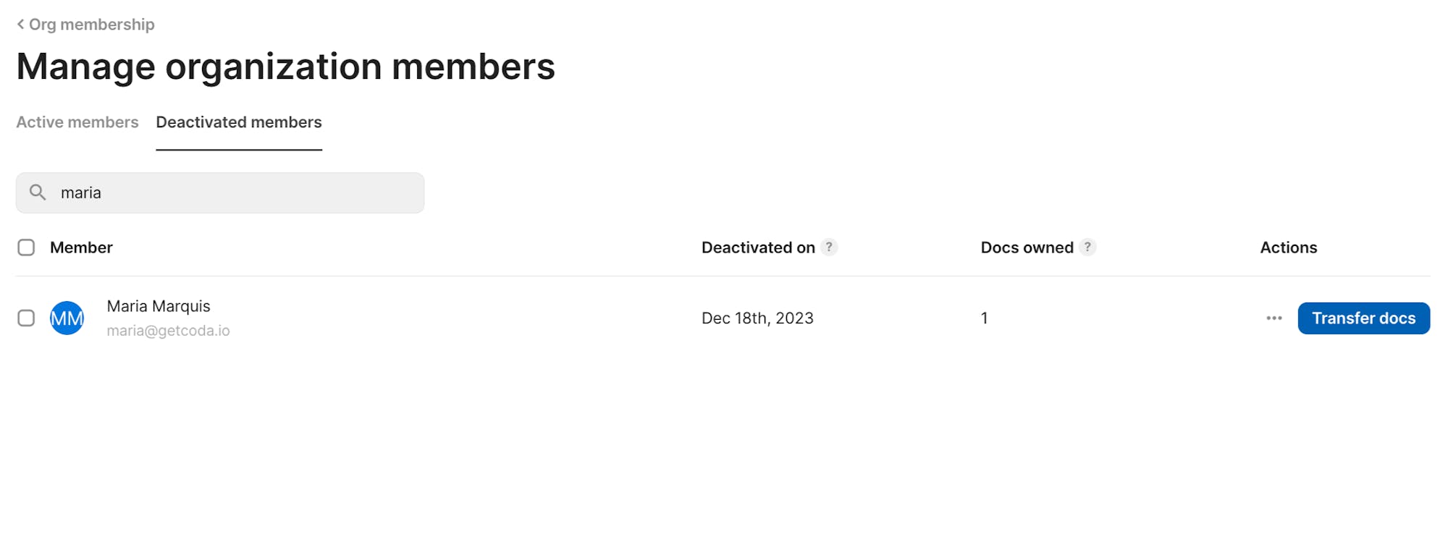
Task: Click the docs owned count of 1
Action: (x=985, y=318)
